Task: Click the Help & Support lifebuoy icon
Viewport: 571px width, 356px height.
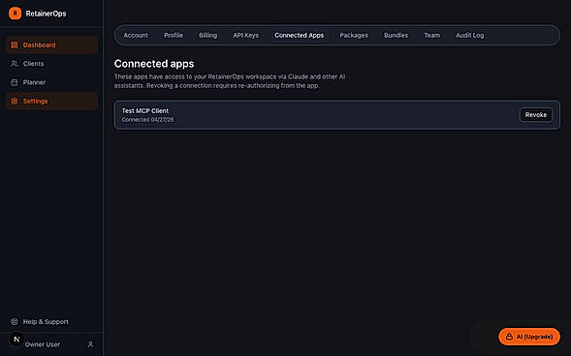Action: 15,321
